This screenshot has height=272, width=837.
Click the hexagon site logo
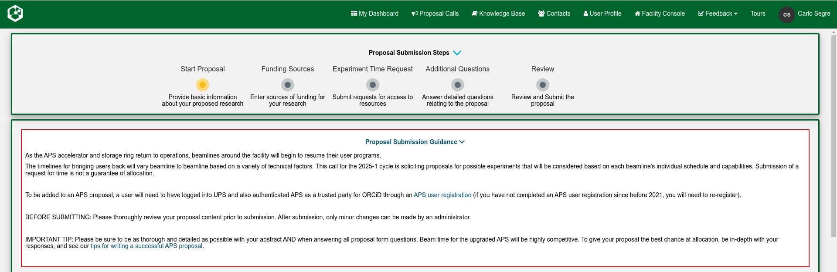point(15,13)
